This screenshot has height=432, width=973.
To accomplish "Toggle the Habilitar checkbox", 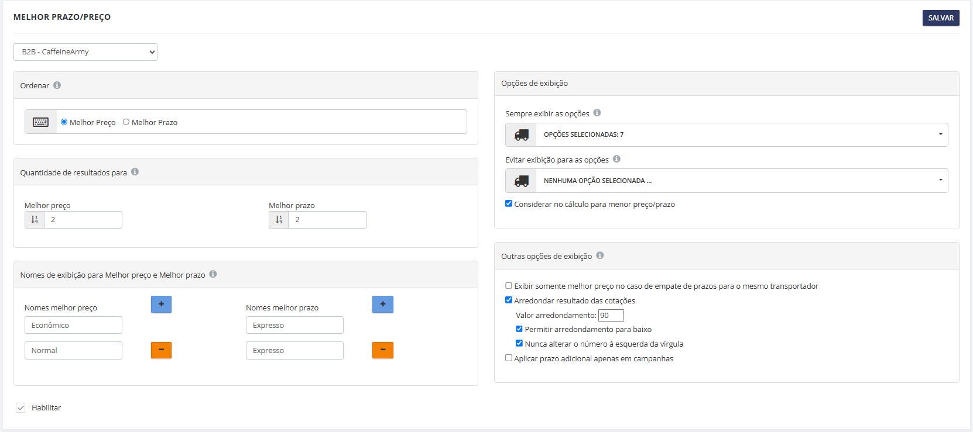I will (20, 408).
